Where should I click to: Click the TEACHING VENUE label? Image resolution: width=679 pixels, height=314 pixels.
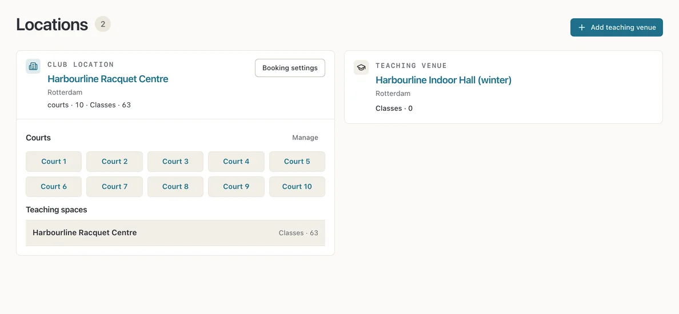pos(411,66)
